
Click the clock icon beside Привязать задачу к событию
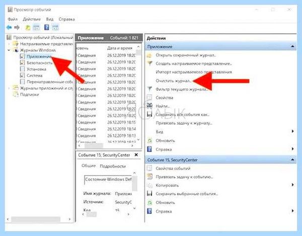point(149,177)
